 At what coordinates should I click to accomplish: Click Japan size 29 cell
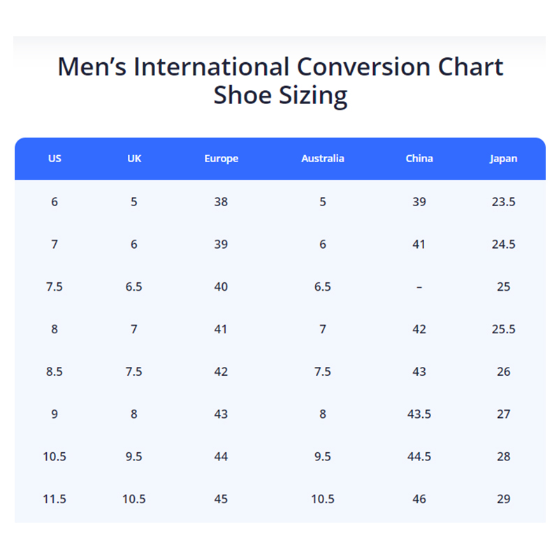pyautogui.click(x=503, y=499)
